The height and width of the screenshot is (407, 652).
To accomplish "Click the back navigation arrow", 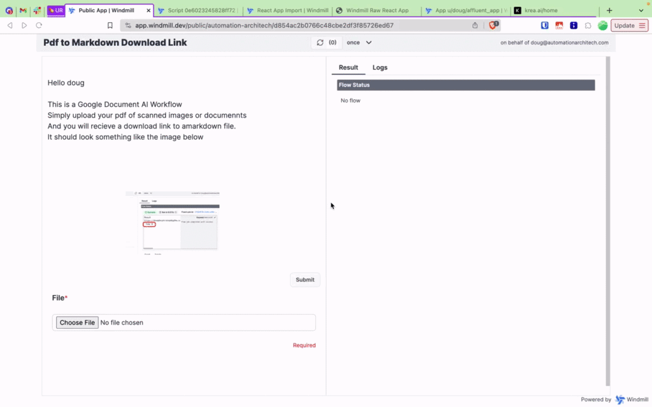I will [x=10, y=25].
